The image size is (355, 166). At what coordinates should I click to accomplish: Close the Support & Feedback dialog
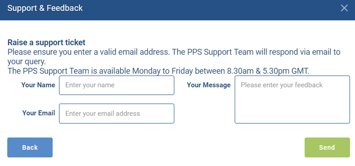click(x=344, y=8)
